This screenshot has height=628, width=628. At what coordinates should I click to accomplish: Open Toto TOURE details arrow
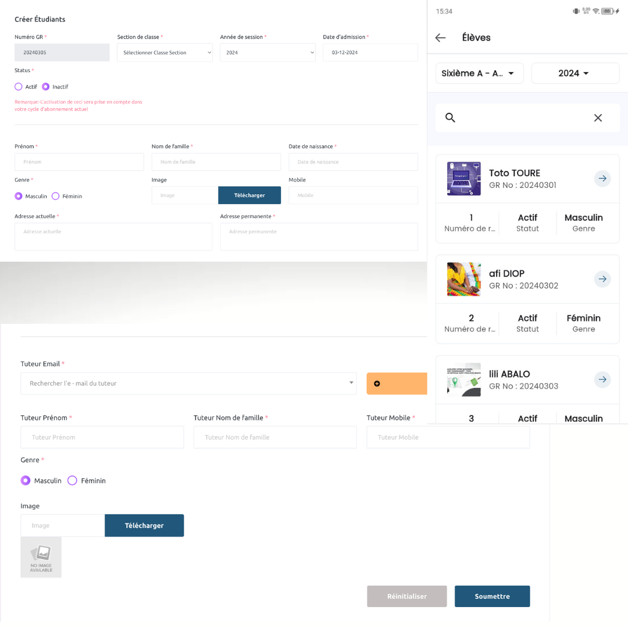click(602, 179)
